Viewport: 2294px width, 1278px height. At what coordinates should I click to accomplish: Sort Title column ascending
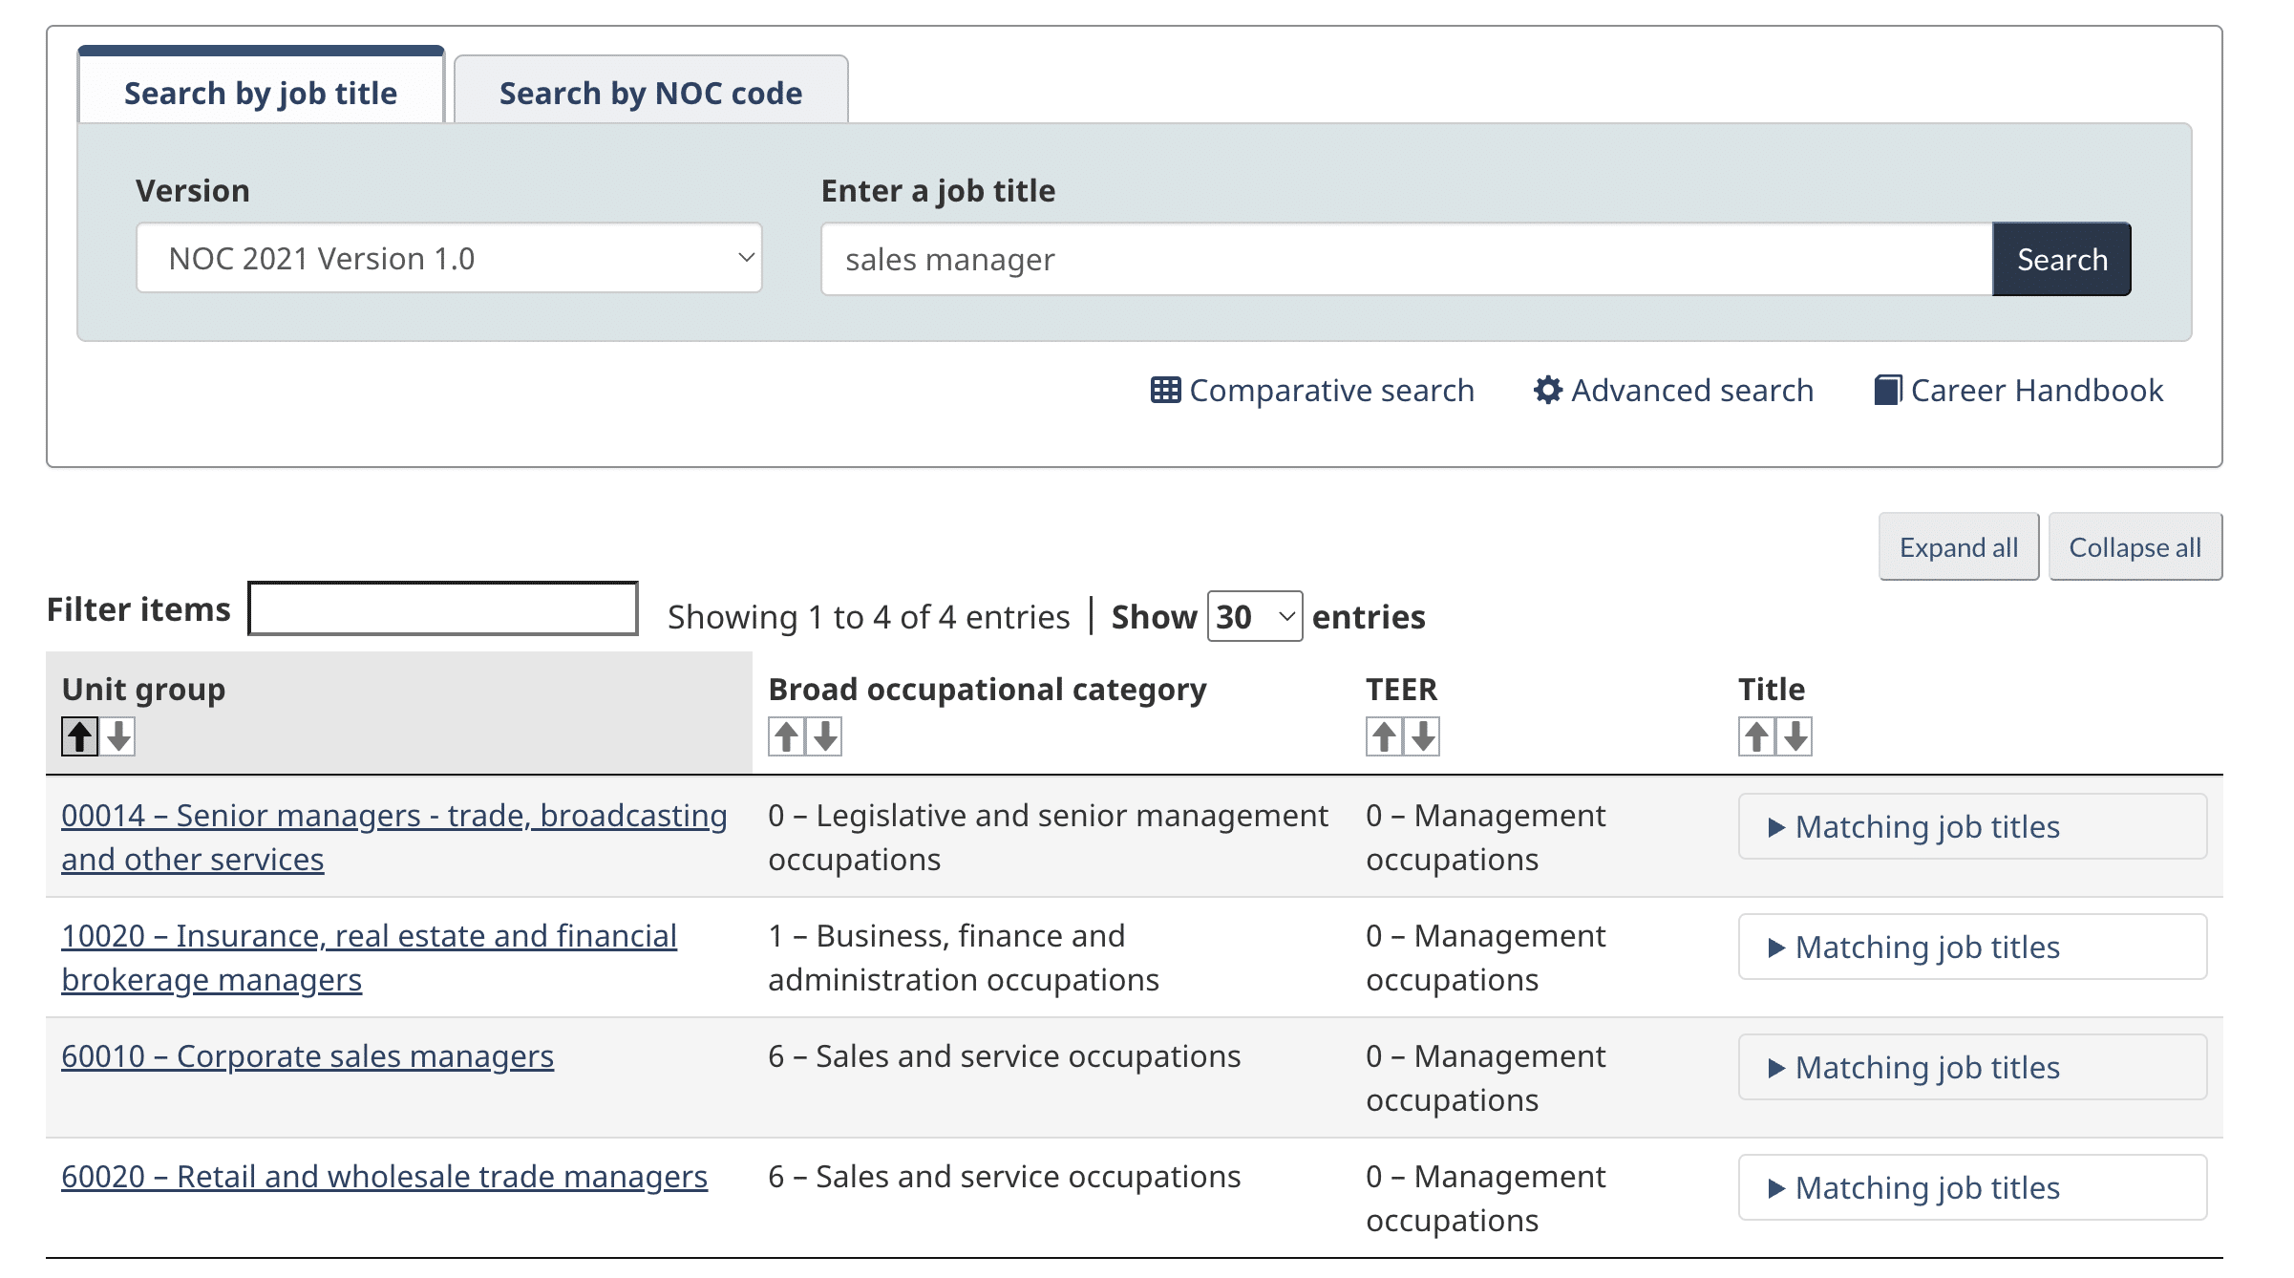pyautogui.click(x=1756, y=736)
